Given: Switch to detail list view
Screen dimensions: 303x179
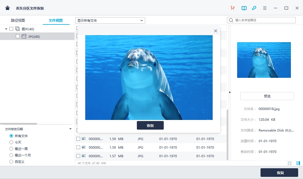Looking at the screenshot, I should point(298,163).
